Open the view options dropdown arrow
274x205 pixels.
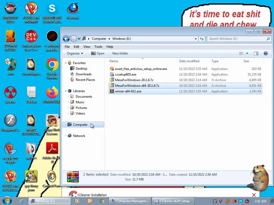click(247, 53)
